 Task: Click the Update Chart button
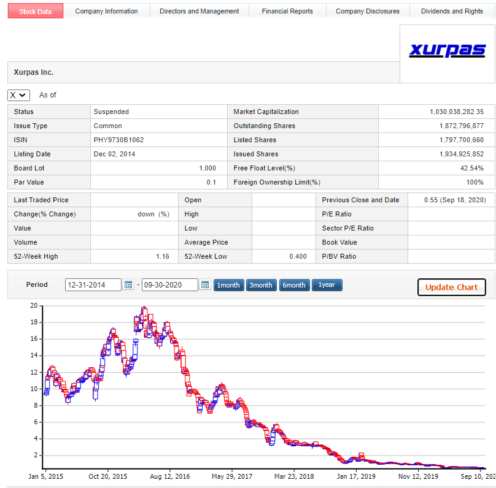(x=451, y=287)
